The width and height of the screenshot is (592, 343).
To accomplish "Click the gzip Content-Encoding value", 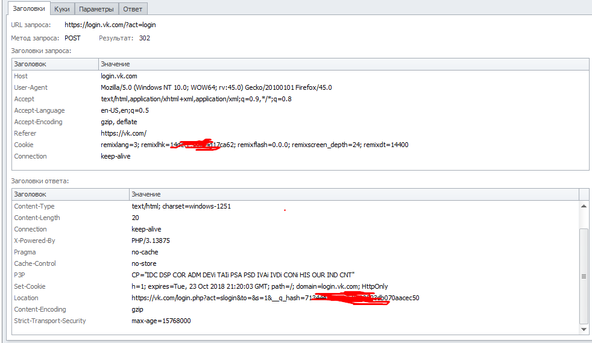I will (137, 309).
